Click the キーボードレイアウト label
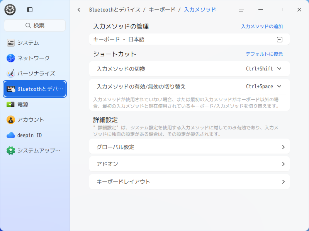 pos(124,182)
